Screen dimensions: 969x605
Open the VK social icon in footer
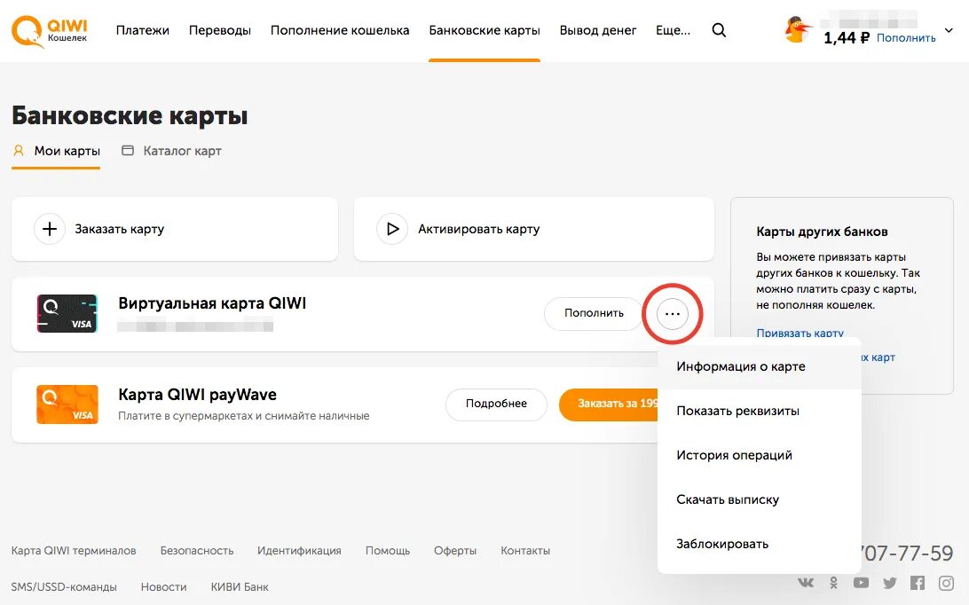click(x=806, y=583)
